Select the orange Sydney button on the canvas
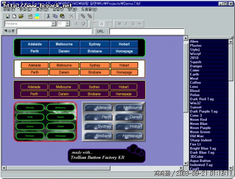The width and height of the screenshot is (235, 179). pos(94,65)
